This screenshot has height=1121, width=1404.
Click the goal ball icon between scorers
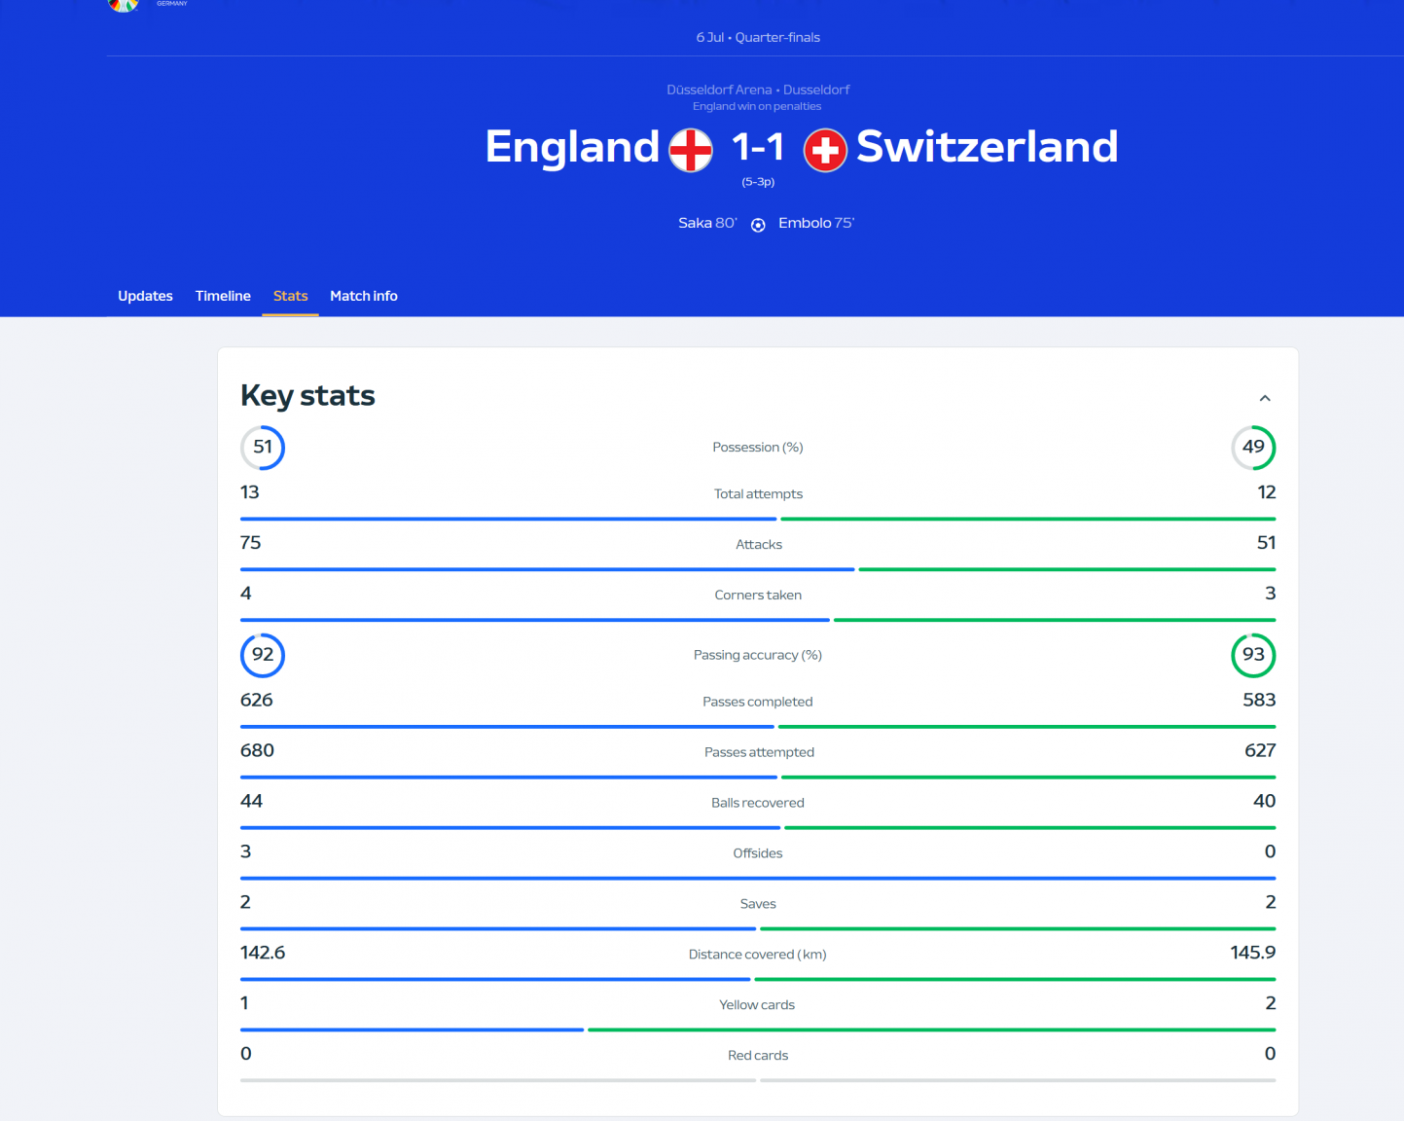pyautogui.click(x=758, y=225)
